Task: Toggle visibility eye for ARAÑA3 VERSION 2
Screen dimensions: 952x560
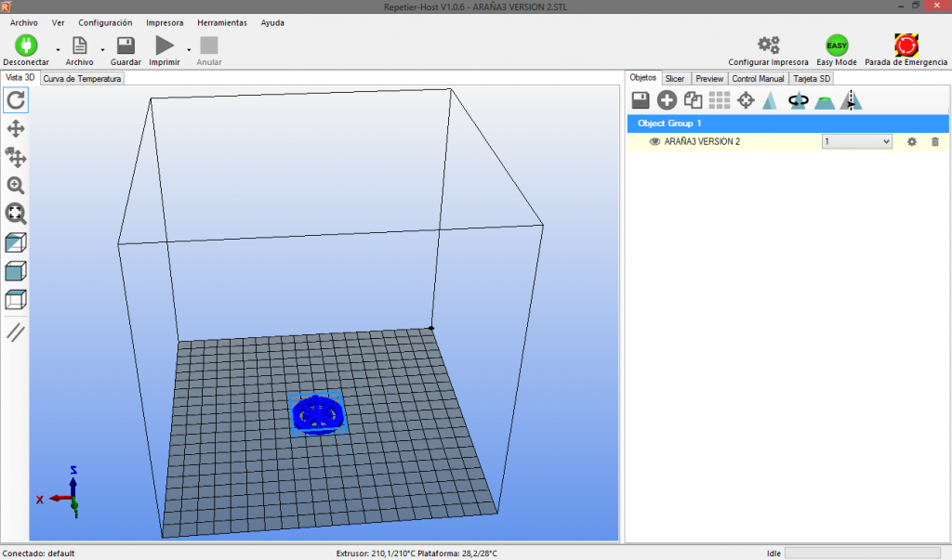Action: [x=654, y=141]
